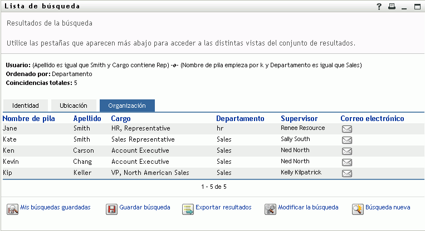This screenshot has height=231, width=425.
Task: Click the Apellido column header
Action: [x=87, y=118]
